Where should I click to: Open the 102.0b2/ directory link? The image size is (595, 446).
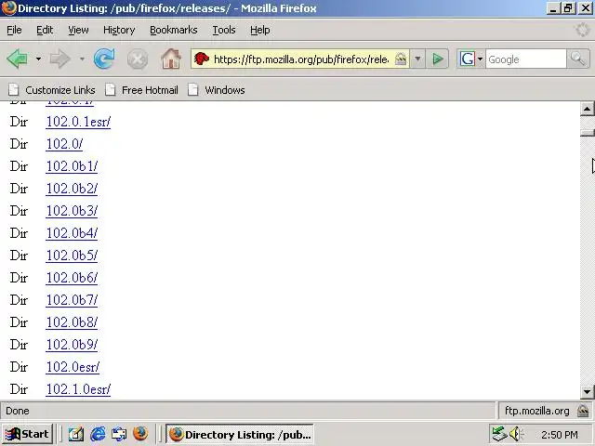tap(72, 189)
